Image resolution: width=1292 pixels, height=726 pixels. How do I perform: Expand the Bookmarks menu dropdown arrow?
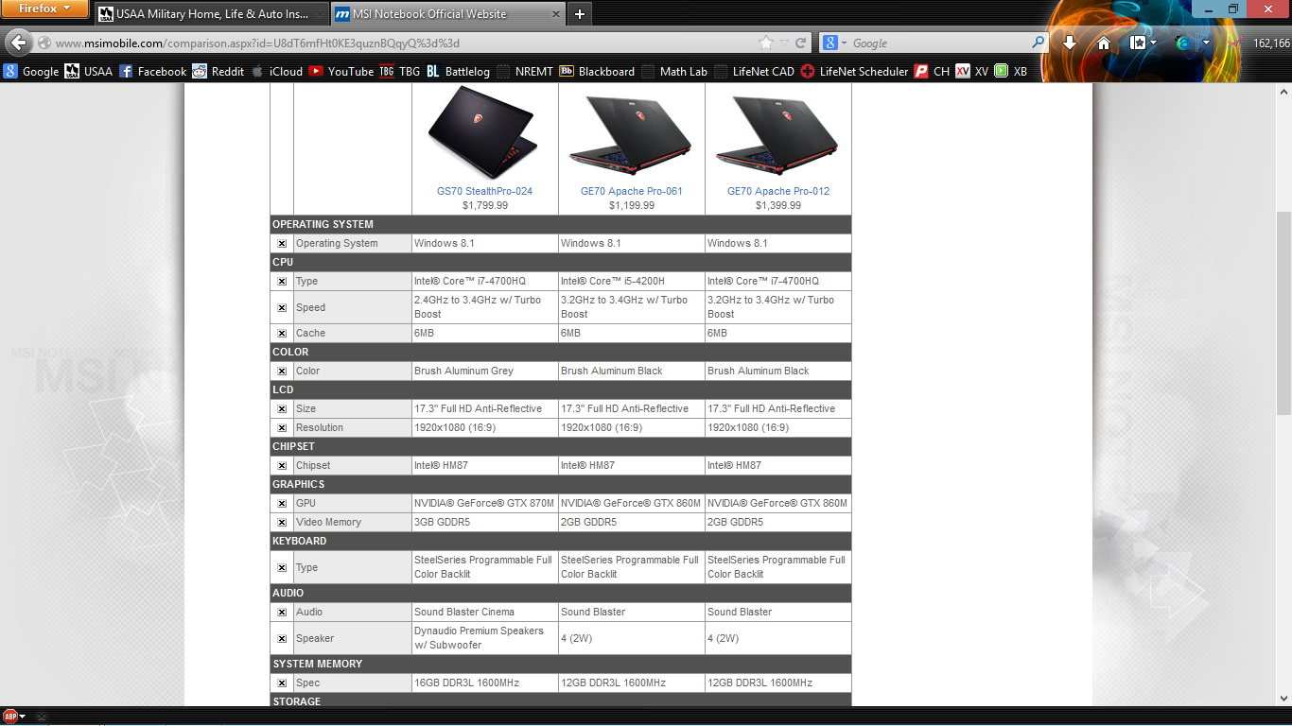click(x=1155, y=43)
